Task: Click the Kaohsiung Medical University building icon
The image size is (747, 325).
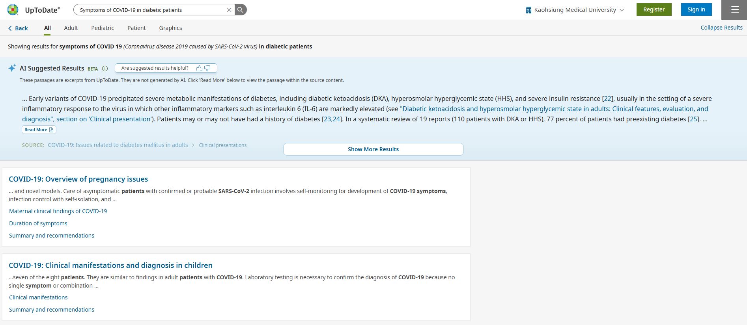Action: 529,10
